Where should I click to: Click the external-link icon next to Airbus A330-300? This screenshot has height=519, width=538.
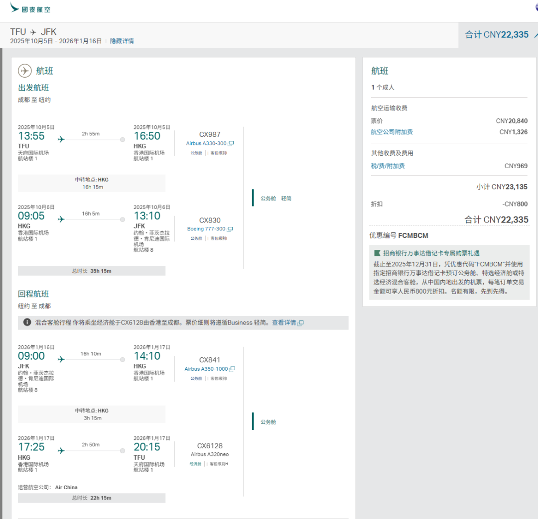[x=231, y=143]
